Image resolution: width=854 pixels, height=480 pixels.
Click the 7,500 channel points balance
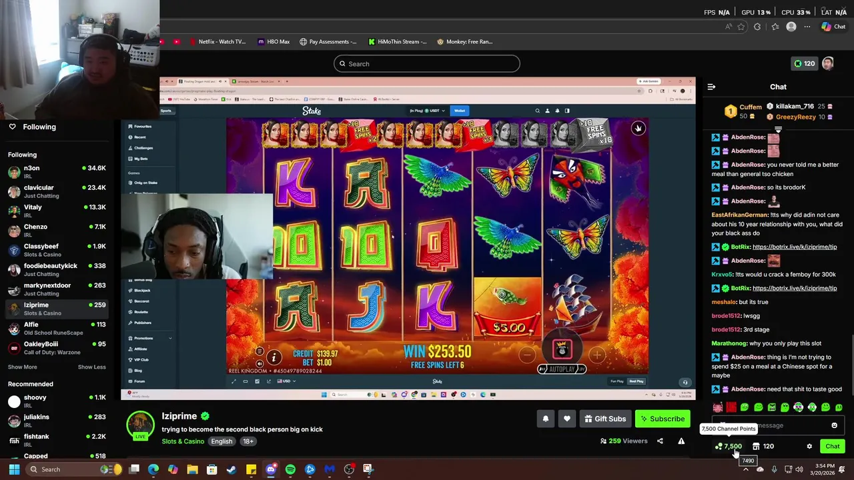(x=728, y=447)
